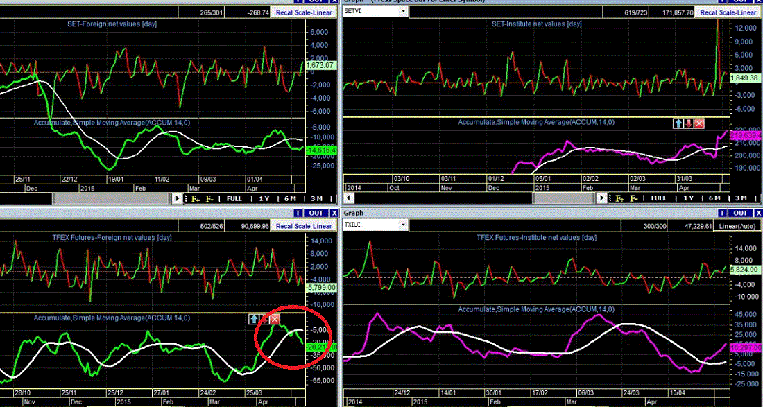Click Recal Scale-Linear in TFEX Futures-Foreign window
This screenshot has width=763, height=407.
pos(304,225)
